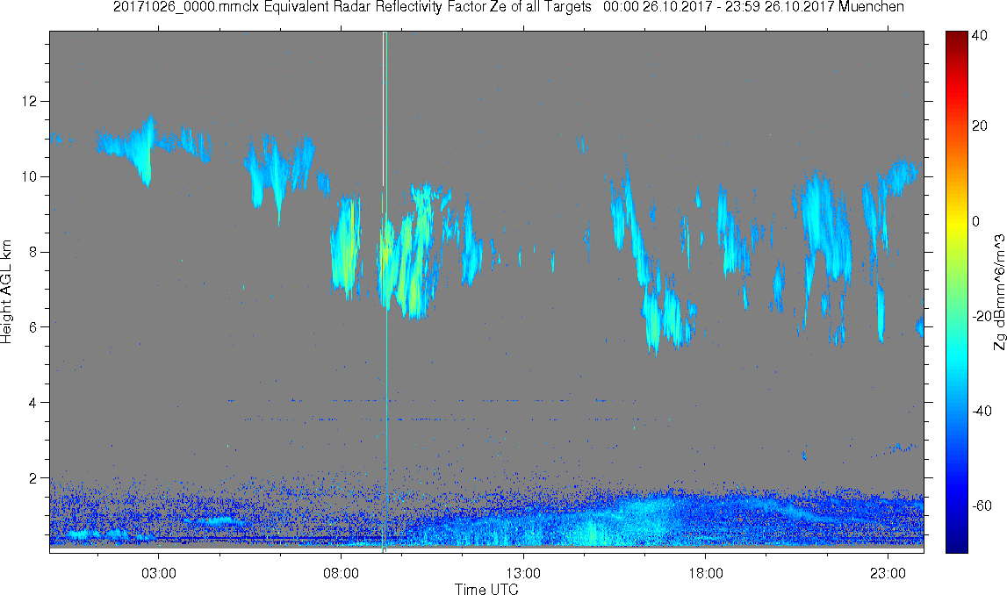The width and height of the screenshot is (1007, 595).
Task: Click the bright cloud echo near 08:00 at 8 km
Action: pyautogui.click(x=347, y=247)
